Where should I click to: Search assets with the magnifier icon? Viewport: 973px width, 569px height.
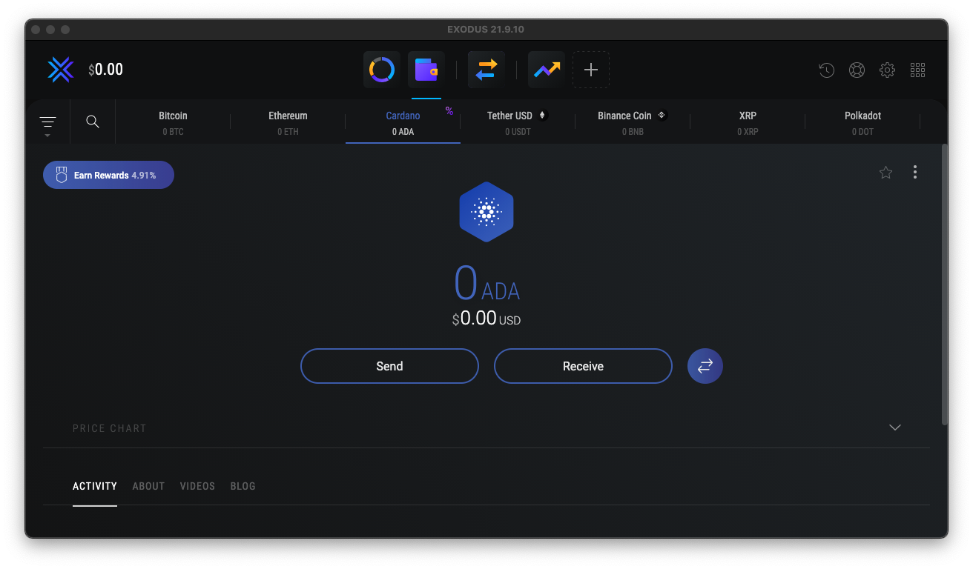pyautogui.click(x=93, y=122)
